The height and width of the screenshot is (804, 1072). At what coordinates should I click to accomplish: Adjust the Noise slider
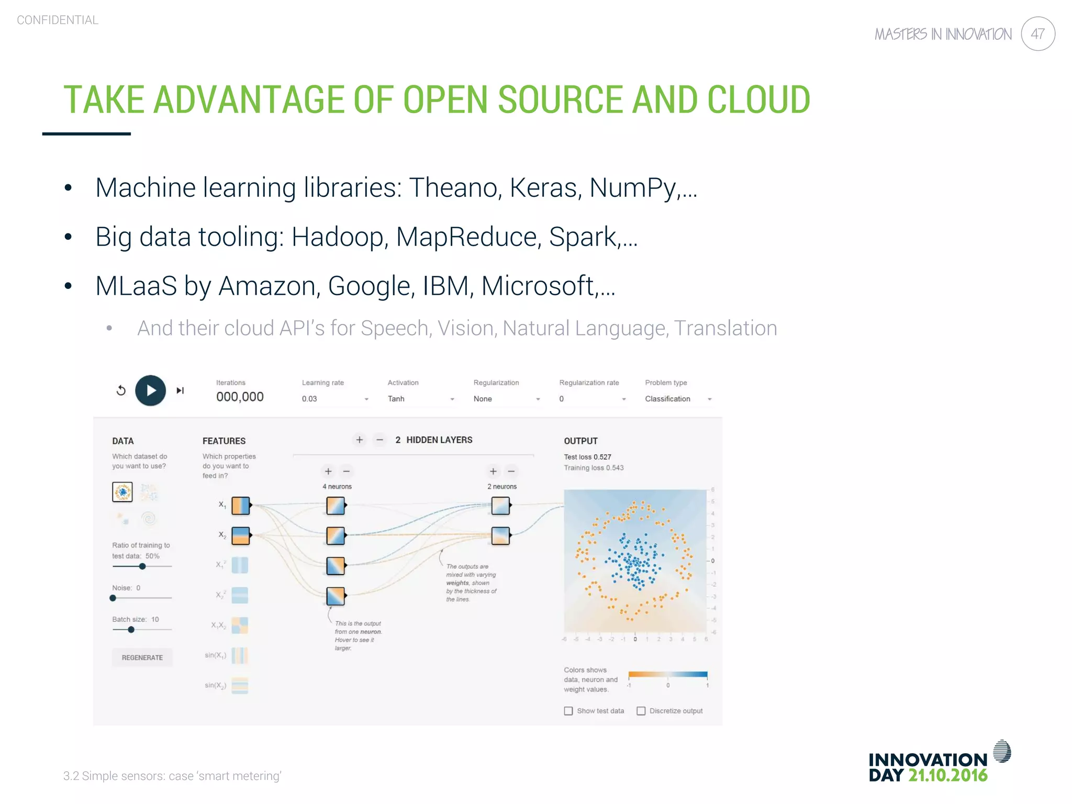[x=142, y=598]
